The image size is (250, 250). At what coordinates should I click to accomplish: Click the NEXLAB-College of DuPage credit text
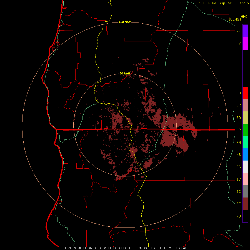click(x=222, y=3)
